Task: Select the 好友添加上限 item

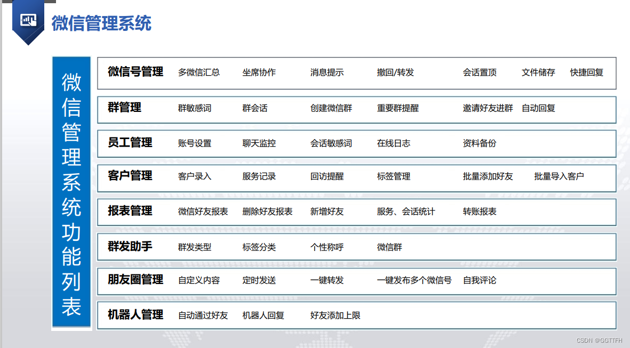Action: [335, 315]
